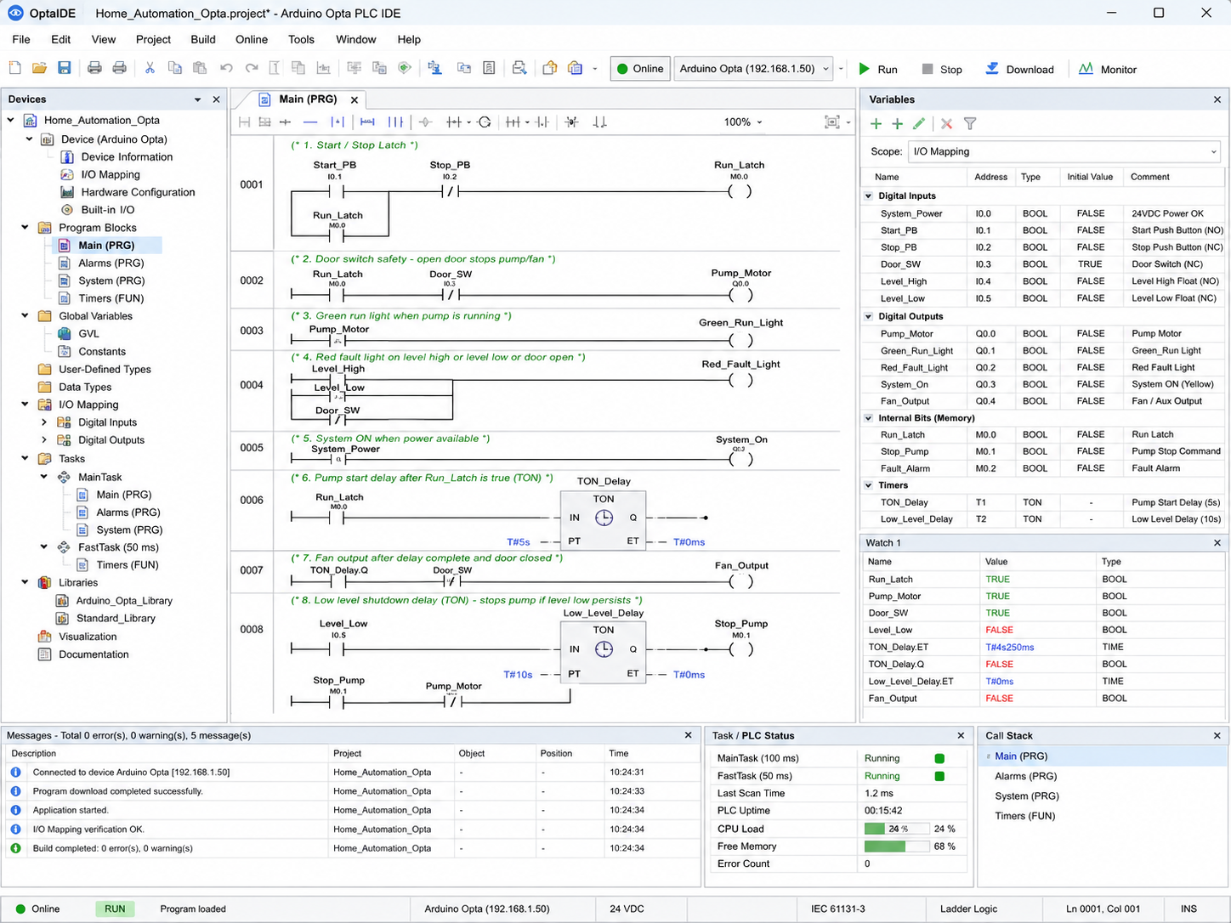Open the 100% zoom level dropdown
This screenshot has height=923, width=1231.
pyautogui.click(x=743, y=122)
